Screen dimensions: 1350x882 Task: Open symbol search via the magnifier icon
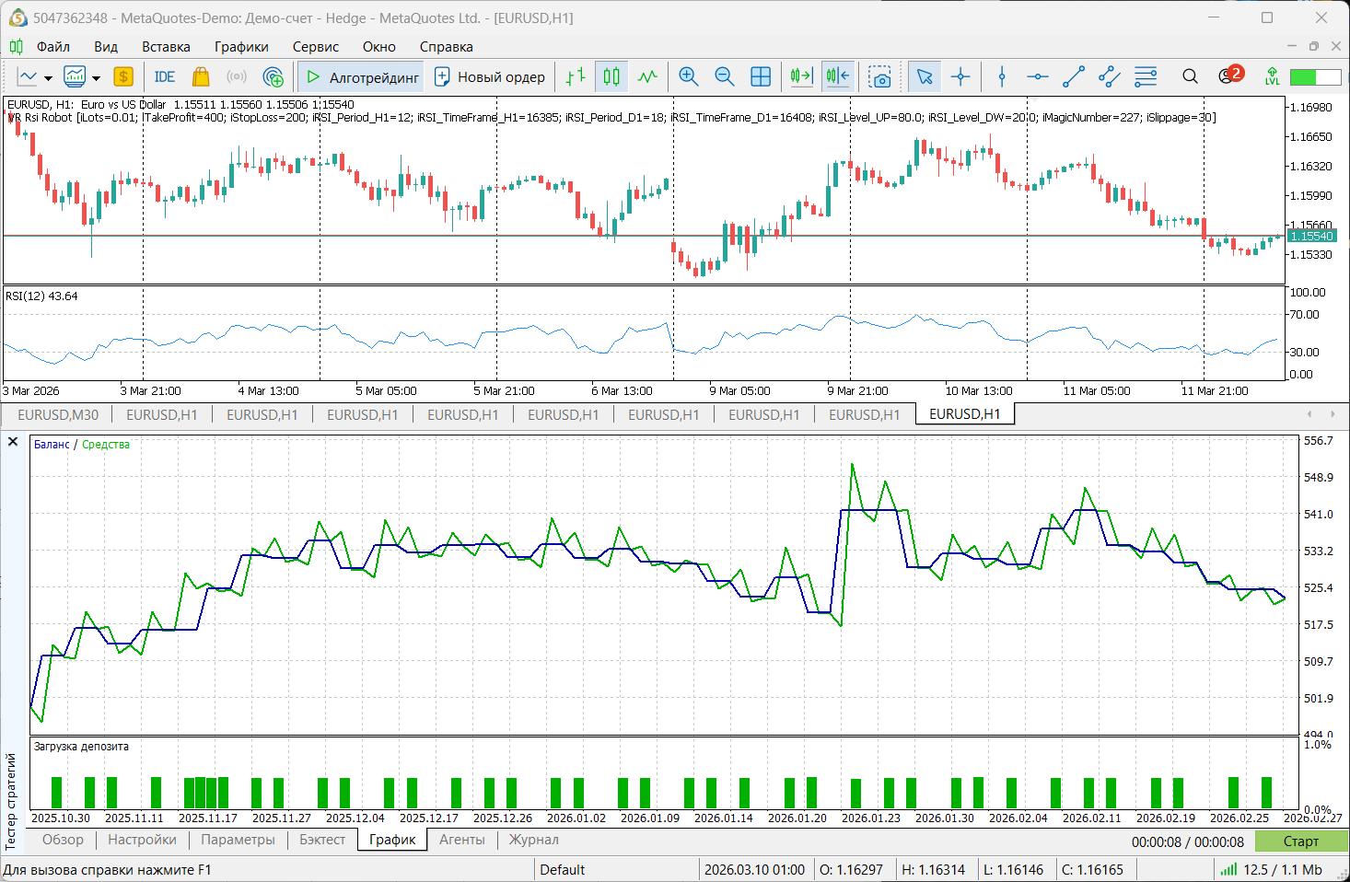pyautogui.click(x=1190, y=76)
